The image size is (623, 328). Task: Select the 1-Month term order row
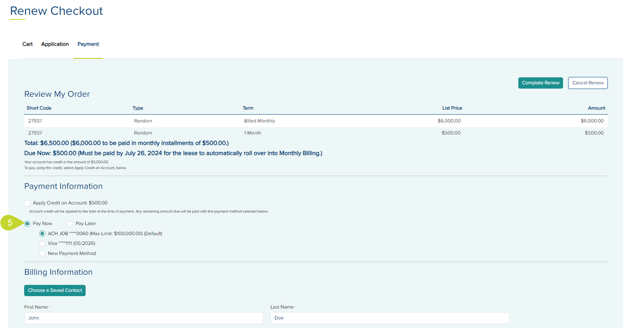(253, 133)
